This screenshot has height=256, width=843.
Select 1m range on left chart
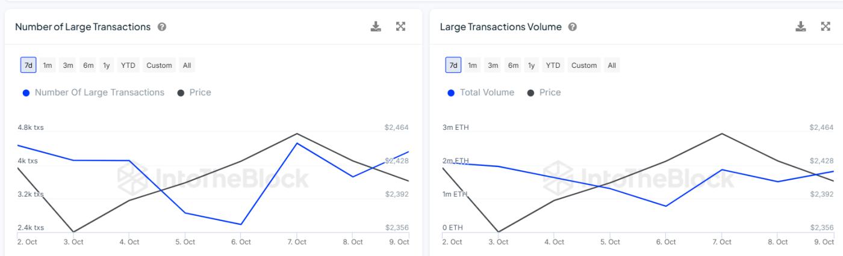point(48,66)
